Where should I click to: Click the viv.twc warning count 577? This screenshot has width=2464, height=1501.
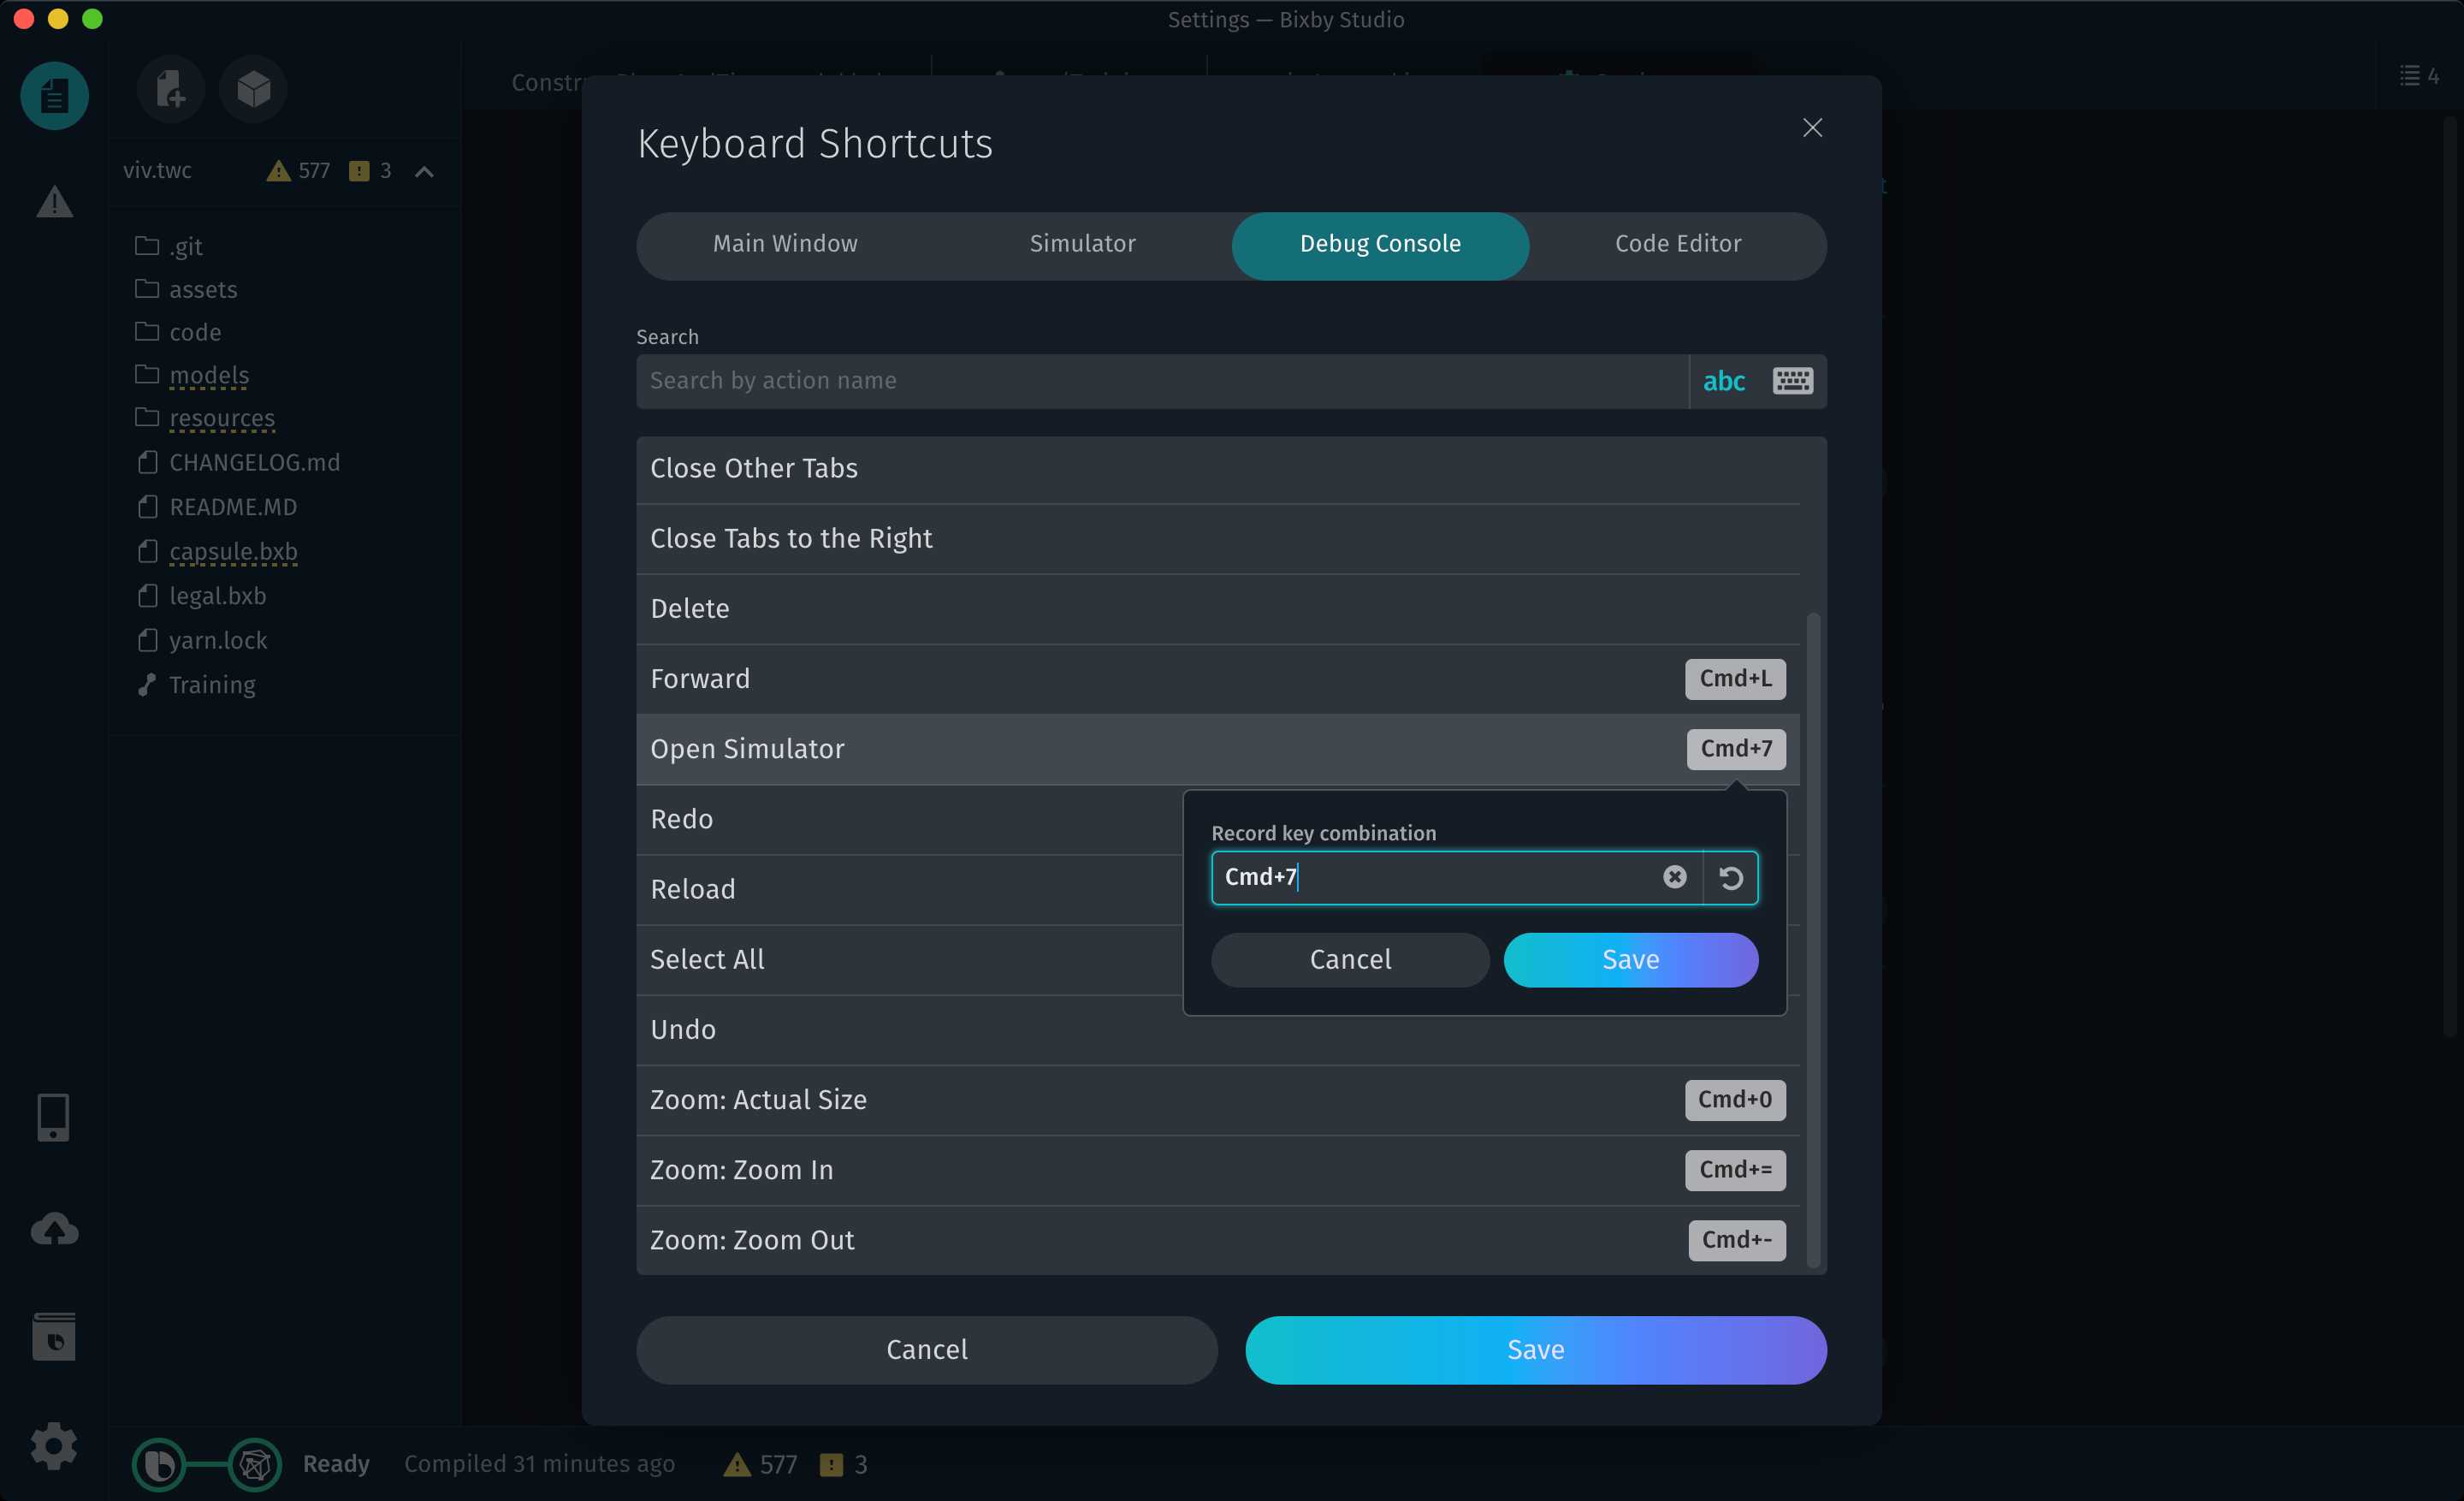[x=298, y=171]
